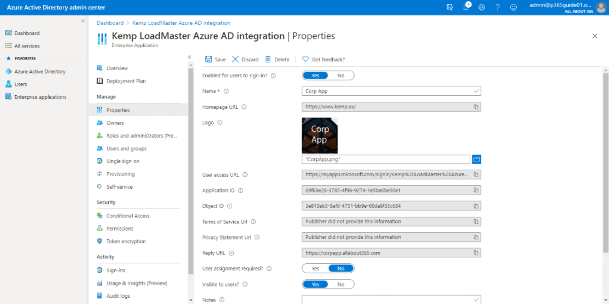
Task: Click into the Notes text field
Action: pos(391,300)
